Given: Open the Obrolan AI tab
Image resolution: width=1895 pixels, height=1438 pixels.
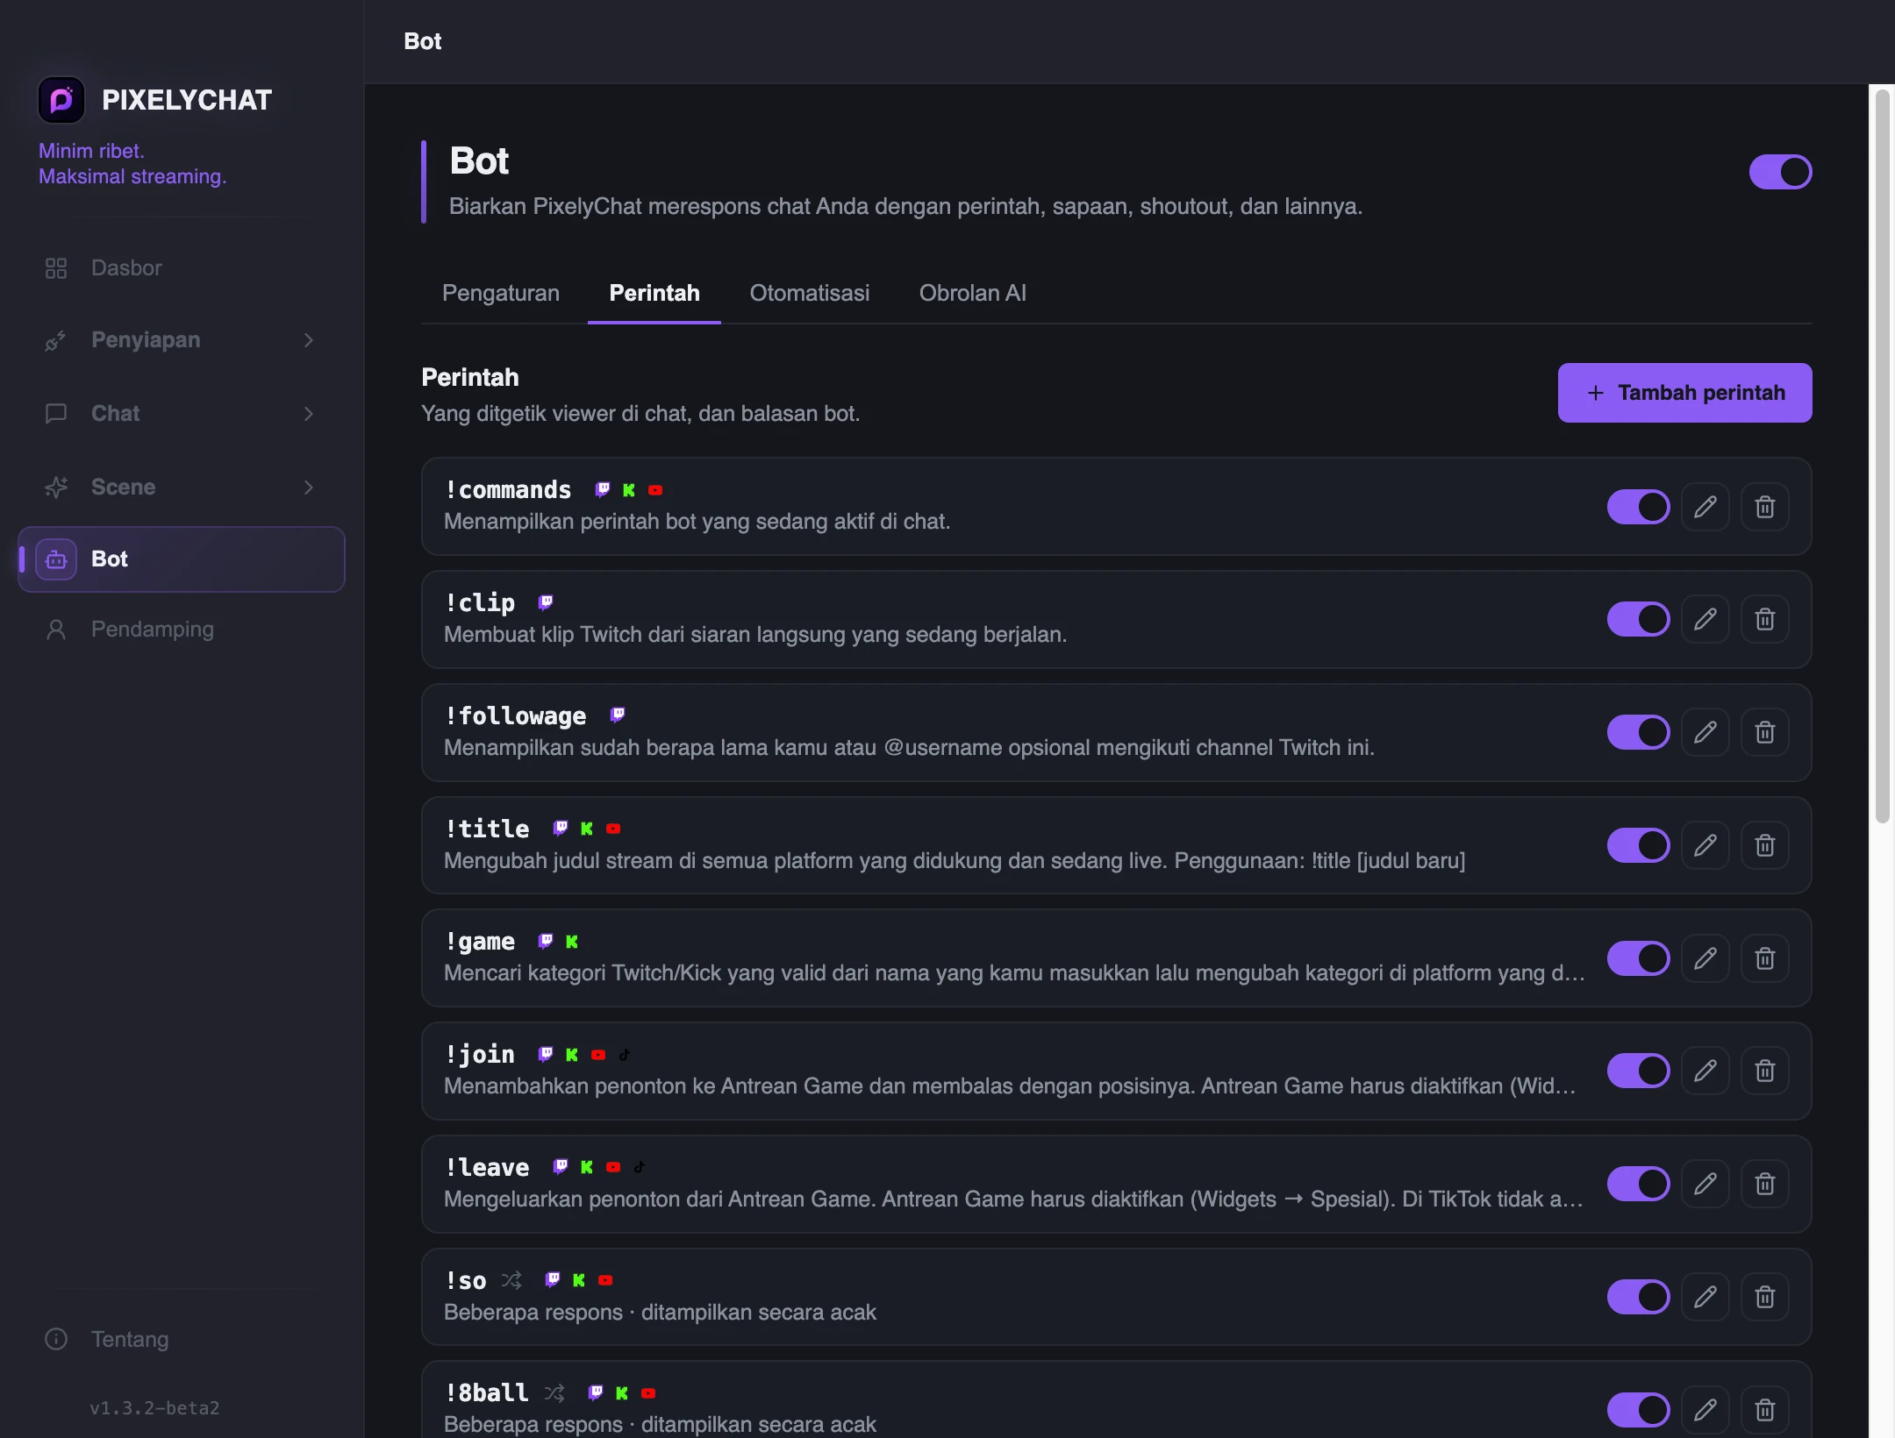Looking at the screenshot, I should (x=972, y=293).
